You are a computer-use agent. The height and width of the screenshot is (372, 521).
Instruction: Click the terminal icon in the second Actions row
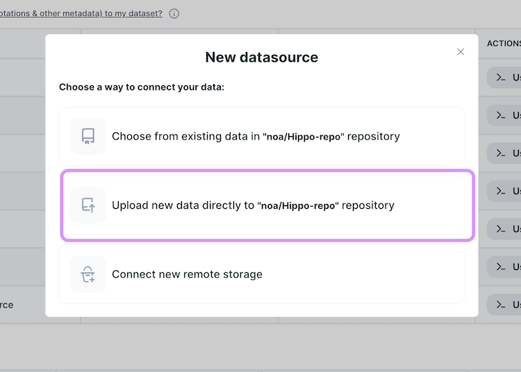coord(500,115)
